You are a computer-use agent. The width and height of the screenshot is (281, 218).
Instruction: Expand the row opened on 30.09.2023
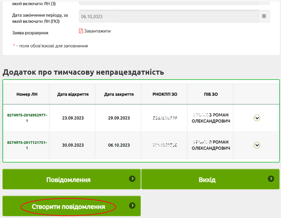tap(257, 145)
